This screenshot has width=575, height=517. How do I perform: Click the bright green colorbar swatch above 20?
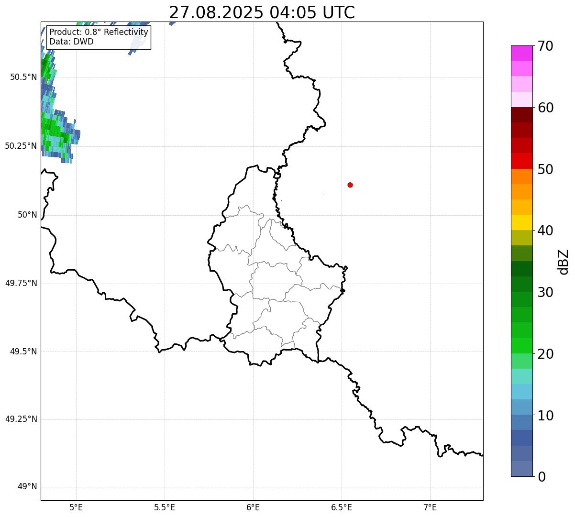coord(521,345)
